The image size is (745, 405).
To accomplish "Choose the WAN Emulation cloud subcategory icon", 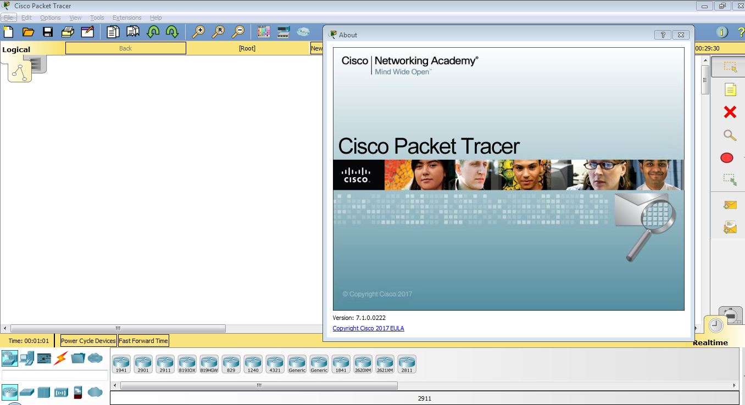I will tap(95, 392).
